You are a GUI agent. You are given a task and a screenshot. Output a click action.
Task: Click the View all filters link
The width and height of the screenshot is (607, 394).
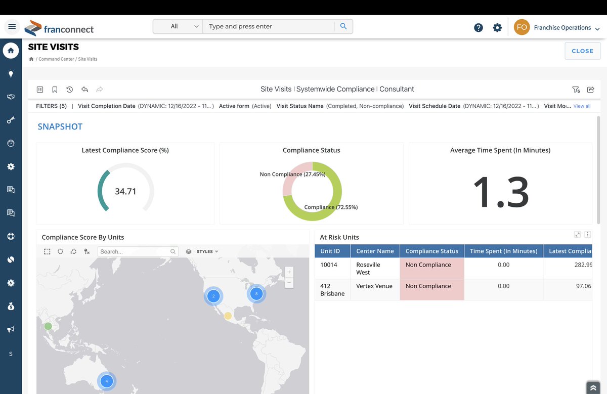coord(582,106)
